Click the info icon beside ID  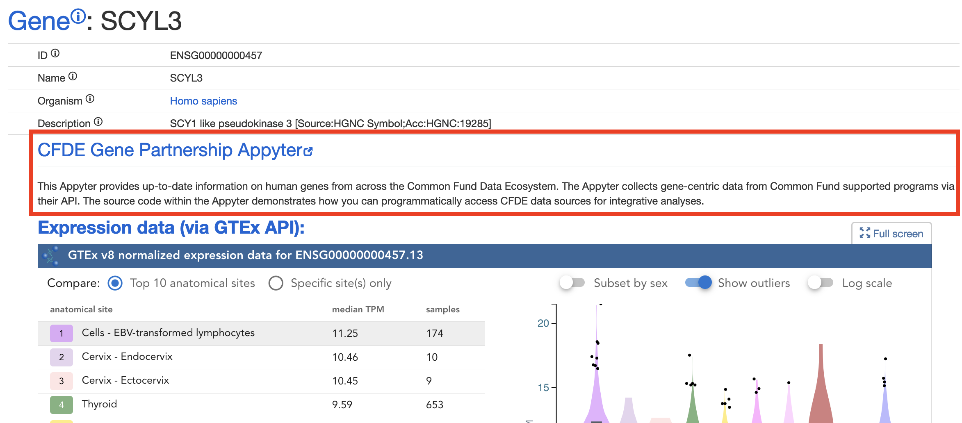point(55,53)
